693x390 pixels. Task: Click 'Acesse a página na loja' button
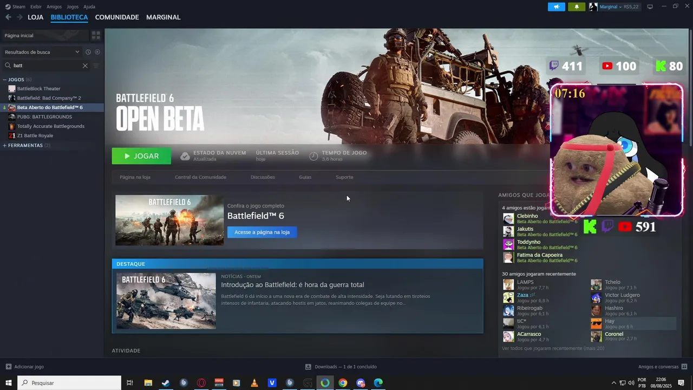262,232
